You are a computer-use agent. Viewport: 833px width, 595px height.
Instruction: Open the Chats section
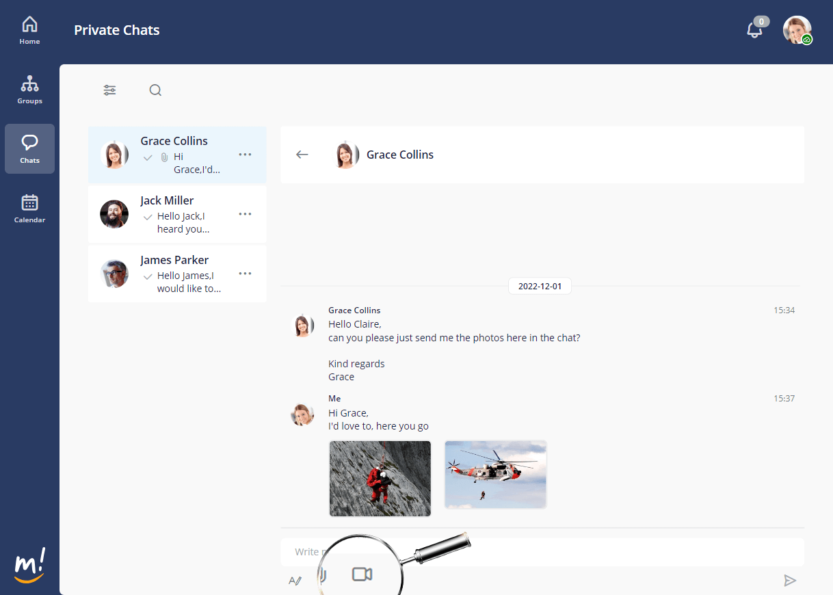tap(29, 148)
